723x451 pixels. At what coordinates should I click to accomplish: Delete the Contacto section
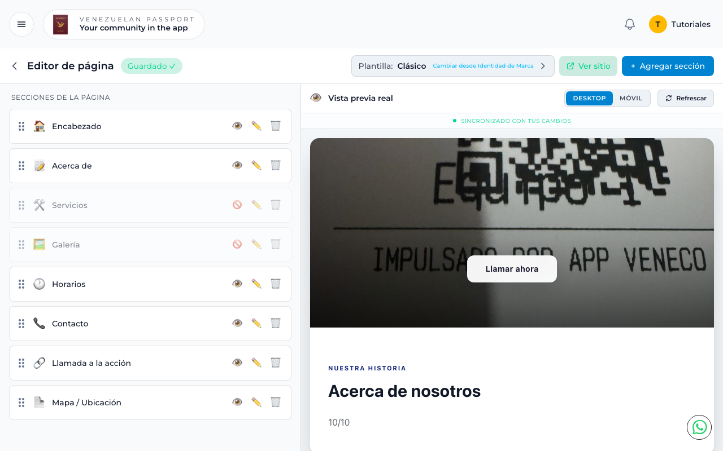276,323
